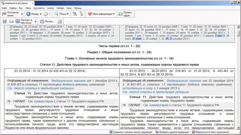Screen dimensions: 241x135
Task: Expand the Моя информация dropdown arrow
Action: (114, 14)
